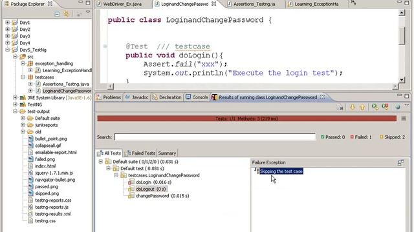Collapse the exception_handling package
Image resolution: width=414 pixels, height=232 pixels.
23,63
